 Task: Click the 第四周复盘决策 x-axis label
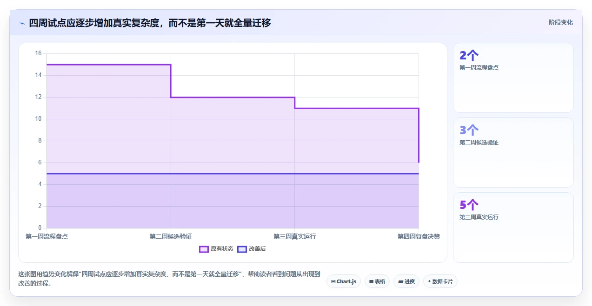(419, 237)
